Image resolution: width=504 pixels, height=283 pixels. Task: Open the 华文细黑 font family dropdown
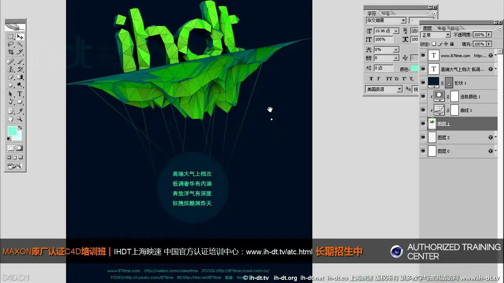[x=404, y=20]
